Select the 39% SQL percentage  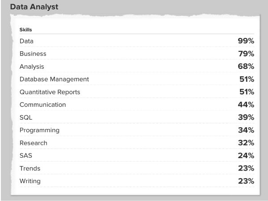tap(246, 117)
